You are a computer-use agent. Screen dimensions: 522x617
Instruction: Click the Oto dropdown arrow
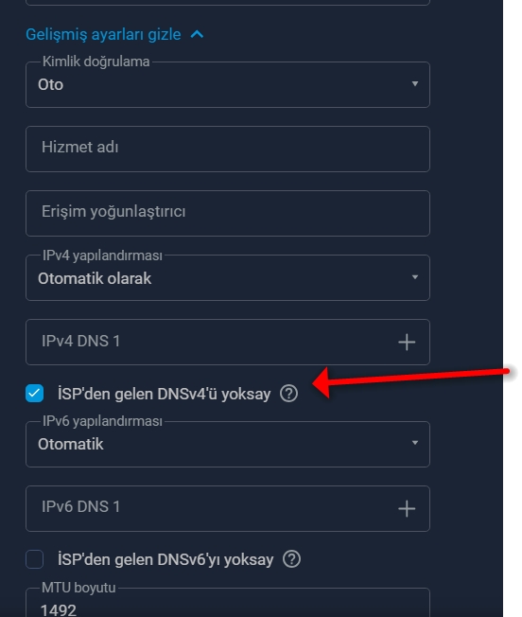pos(415,84)
